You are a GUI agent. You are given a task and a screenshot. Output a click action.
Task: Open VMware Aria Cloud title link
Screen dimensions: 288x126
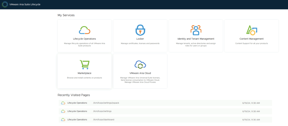(x=140, y=73)
